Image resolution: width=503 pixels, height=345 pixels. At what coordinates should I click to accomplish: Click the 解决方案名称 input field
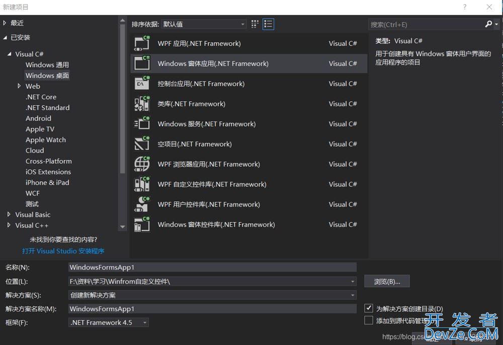pos(212,309)
